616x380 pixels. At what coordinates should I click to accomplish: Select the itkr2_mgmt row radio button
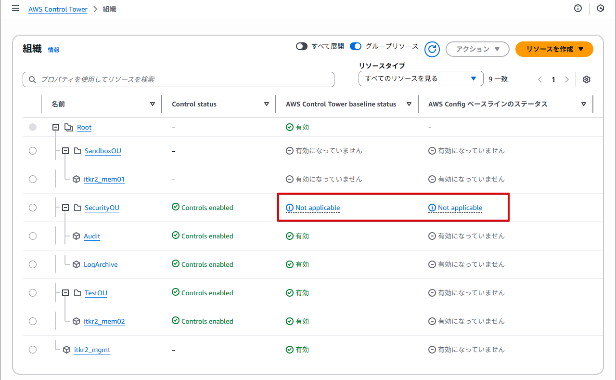pos(33,350)
